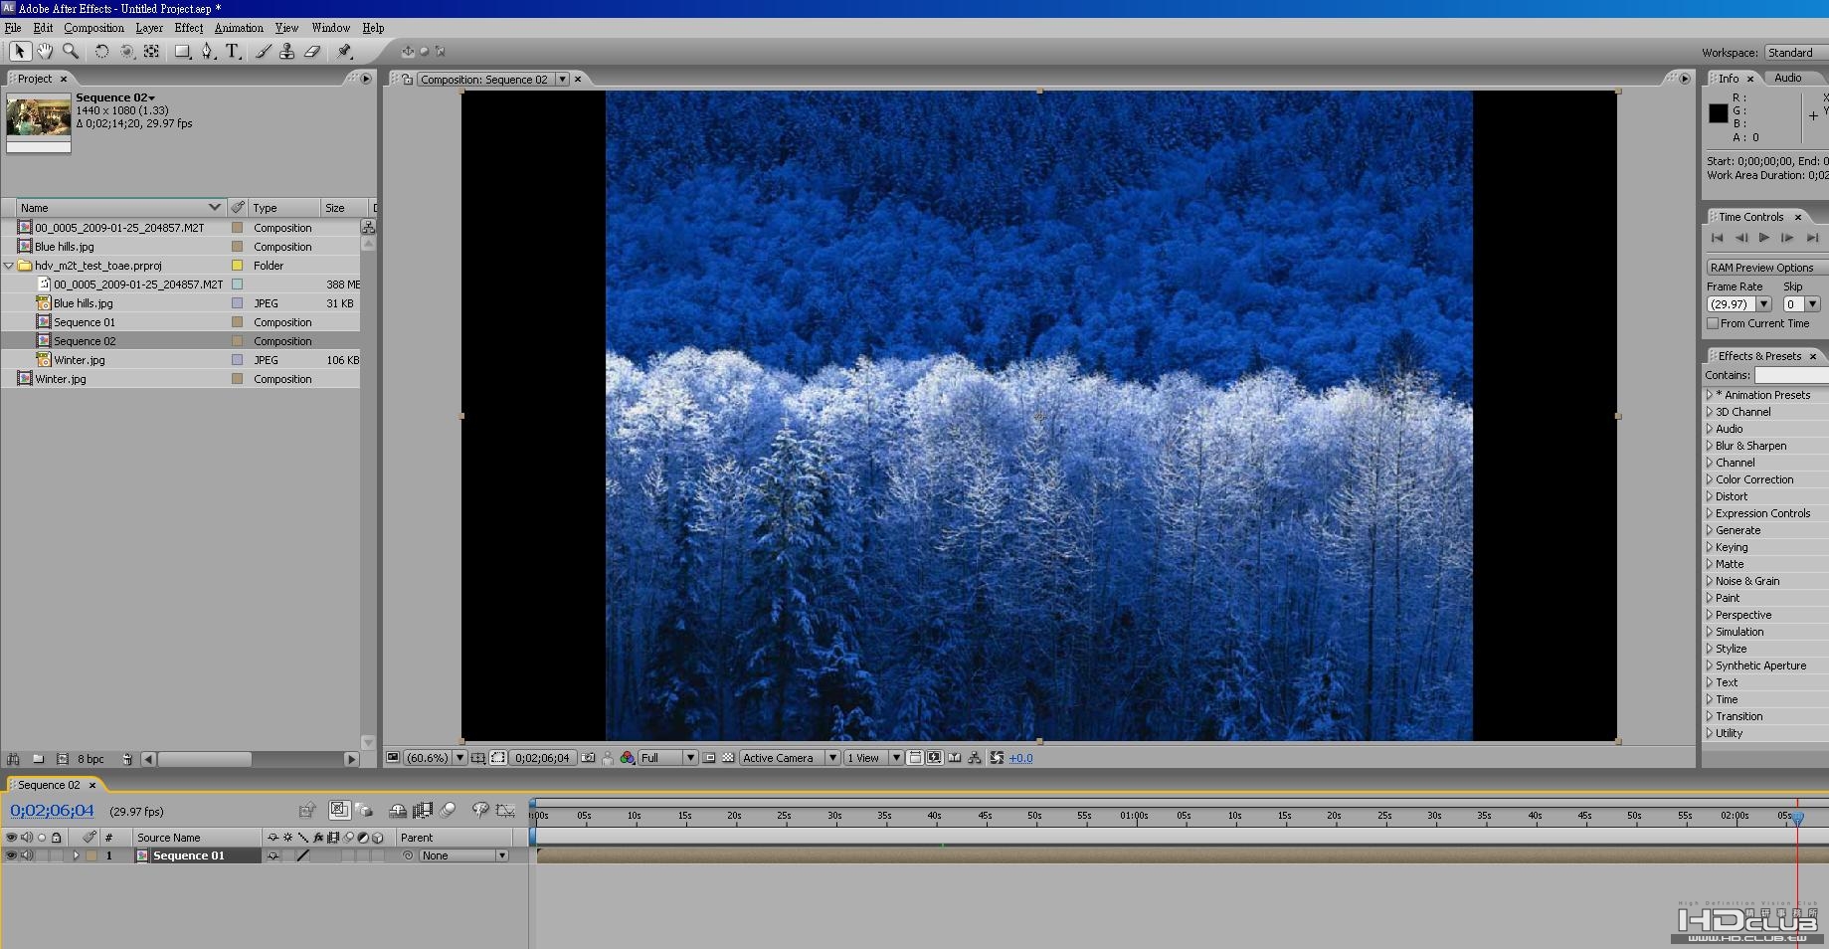This screenshot has width=1829, height=949.
Task: Click the Interpret Footage binoculars icon
Action: [x=13, y=759]
